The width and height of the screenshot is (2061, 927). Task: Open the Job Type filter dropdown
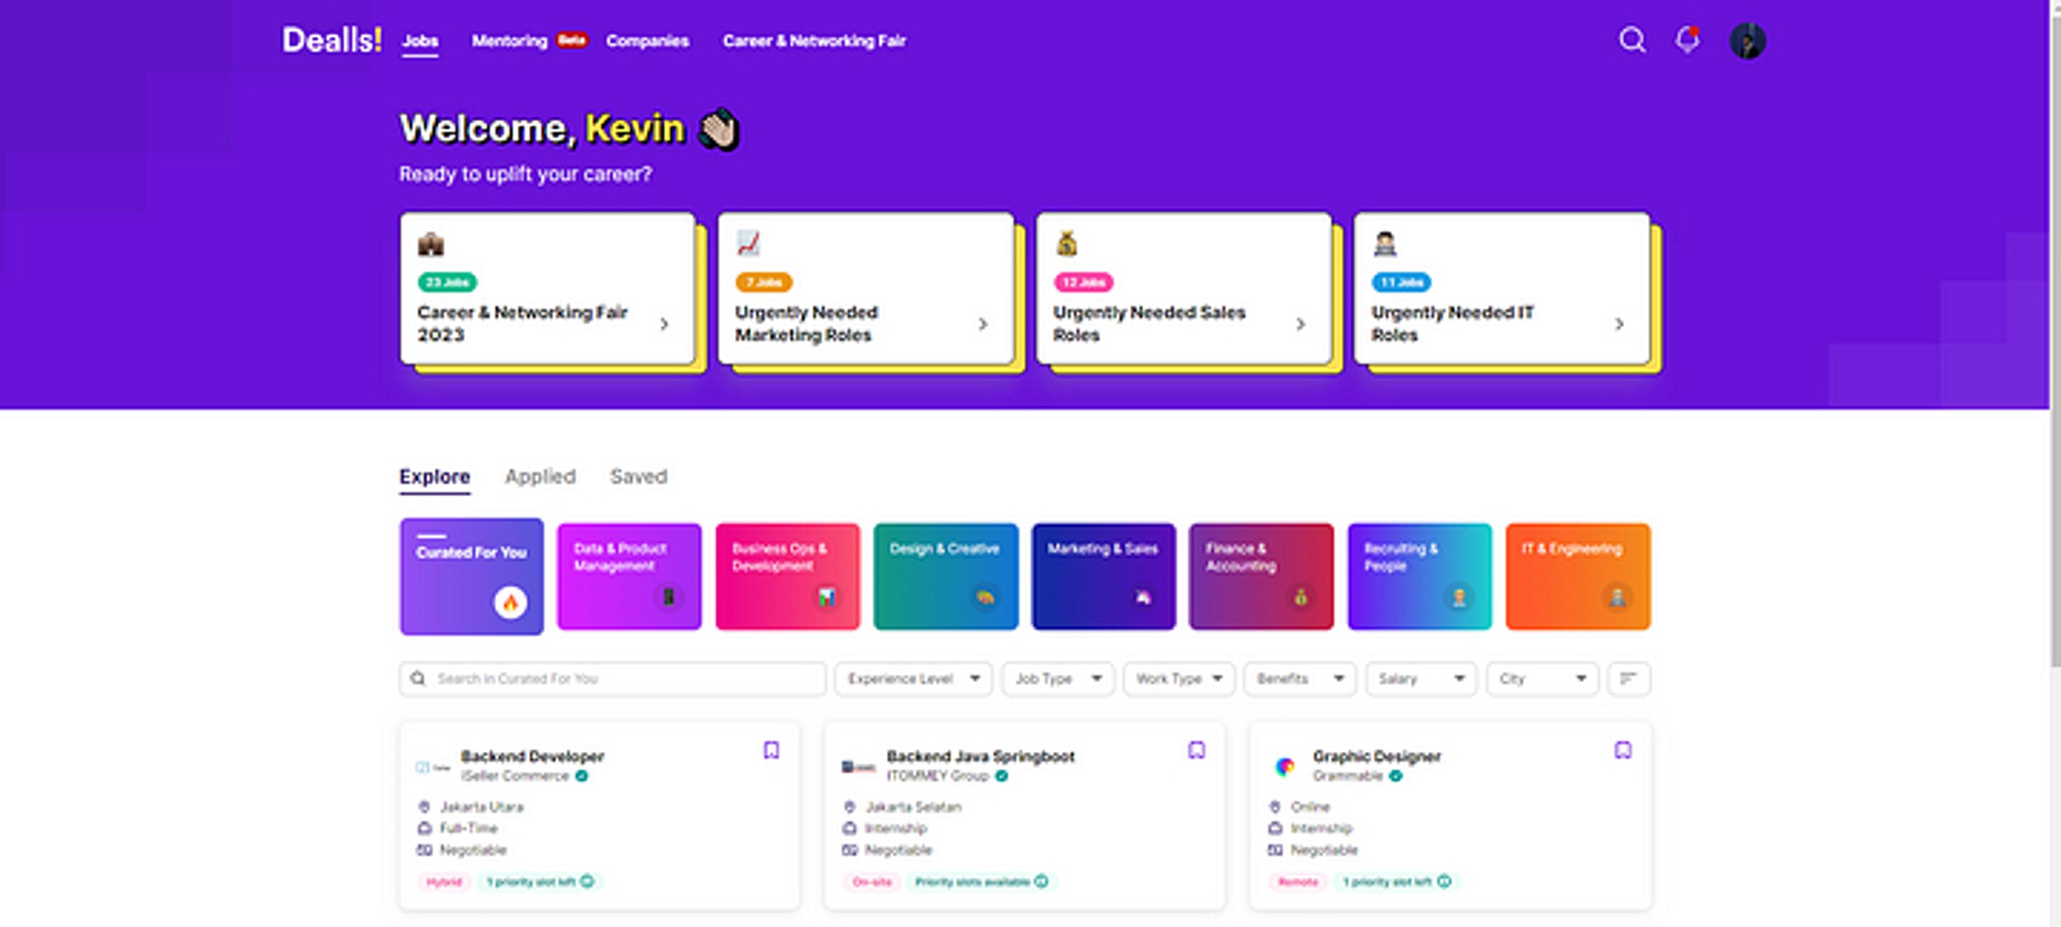point(1057,678)
